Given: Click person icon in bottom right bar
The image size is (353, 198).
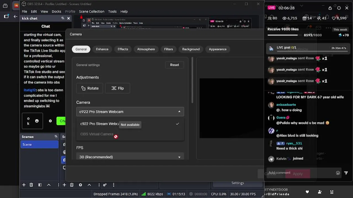Looking at the screenshot, I should [320, 192].
